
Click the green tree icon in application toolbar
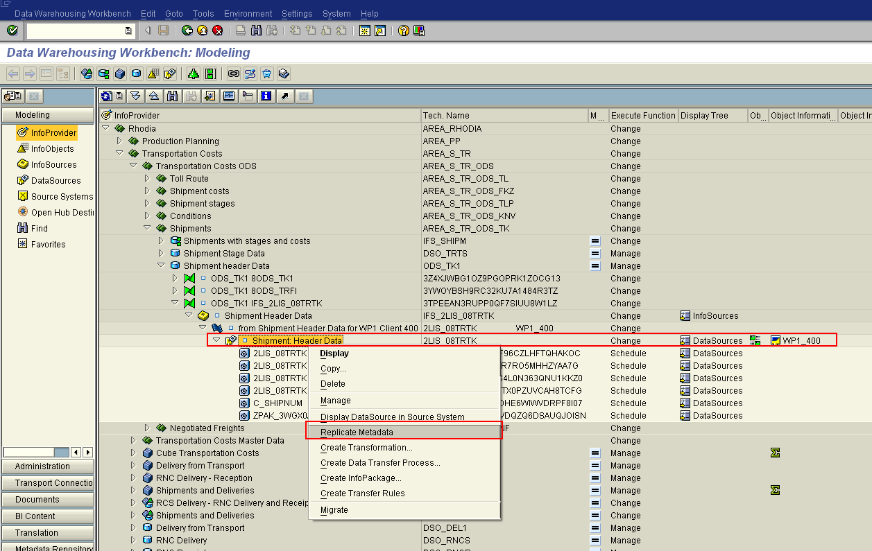click(194, 73)
